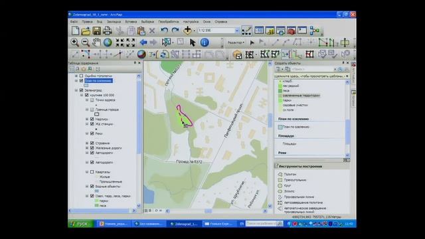Open the Catalog window icon
The height and width of the screenshot is (239, 425).
pyautogui.click(x=270, y=31)
